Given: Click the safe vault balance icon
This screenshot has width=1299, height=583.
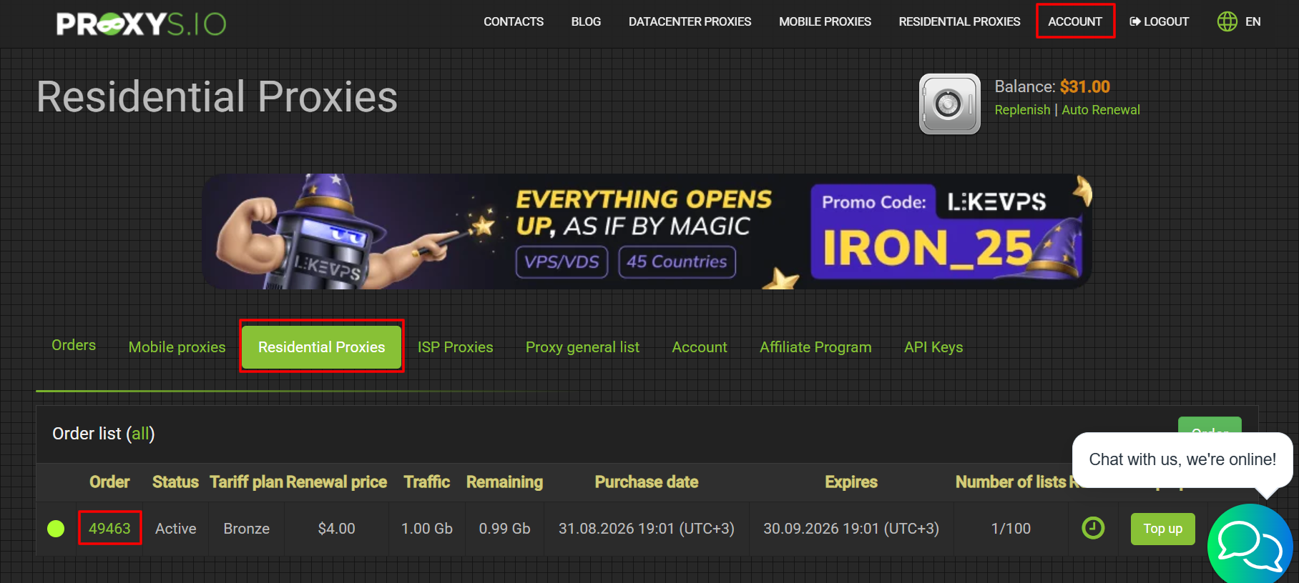Looking at the screenshot, I should click(x=949, y=104).
